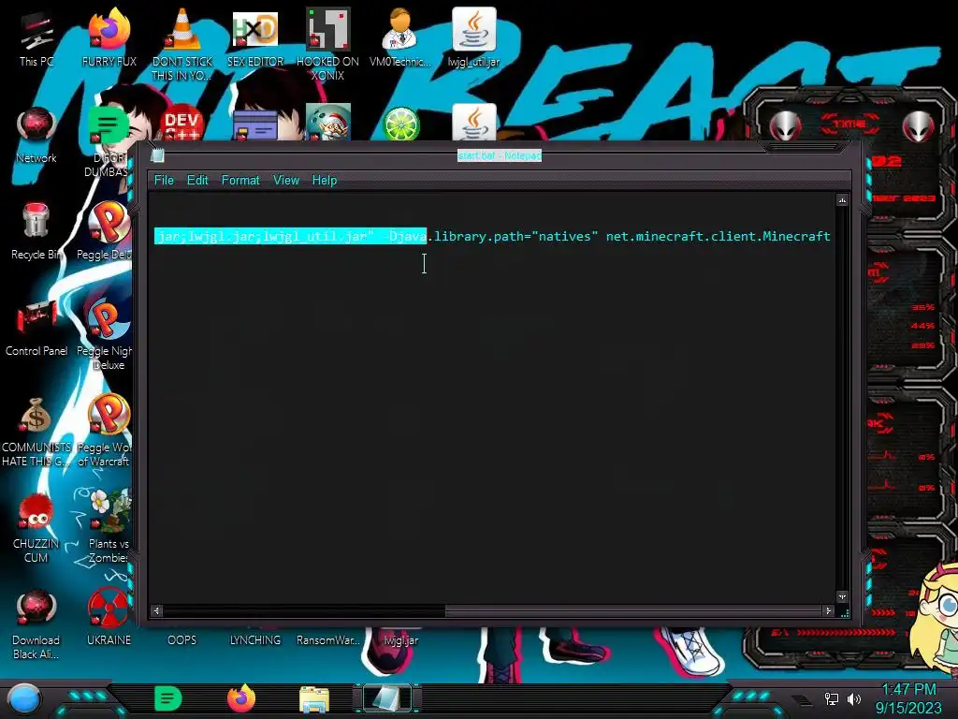Viewport: 958px width, 719px height.
Task: Click the vertical scrollbar down arrow
Action: click(x=843, y=596)
